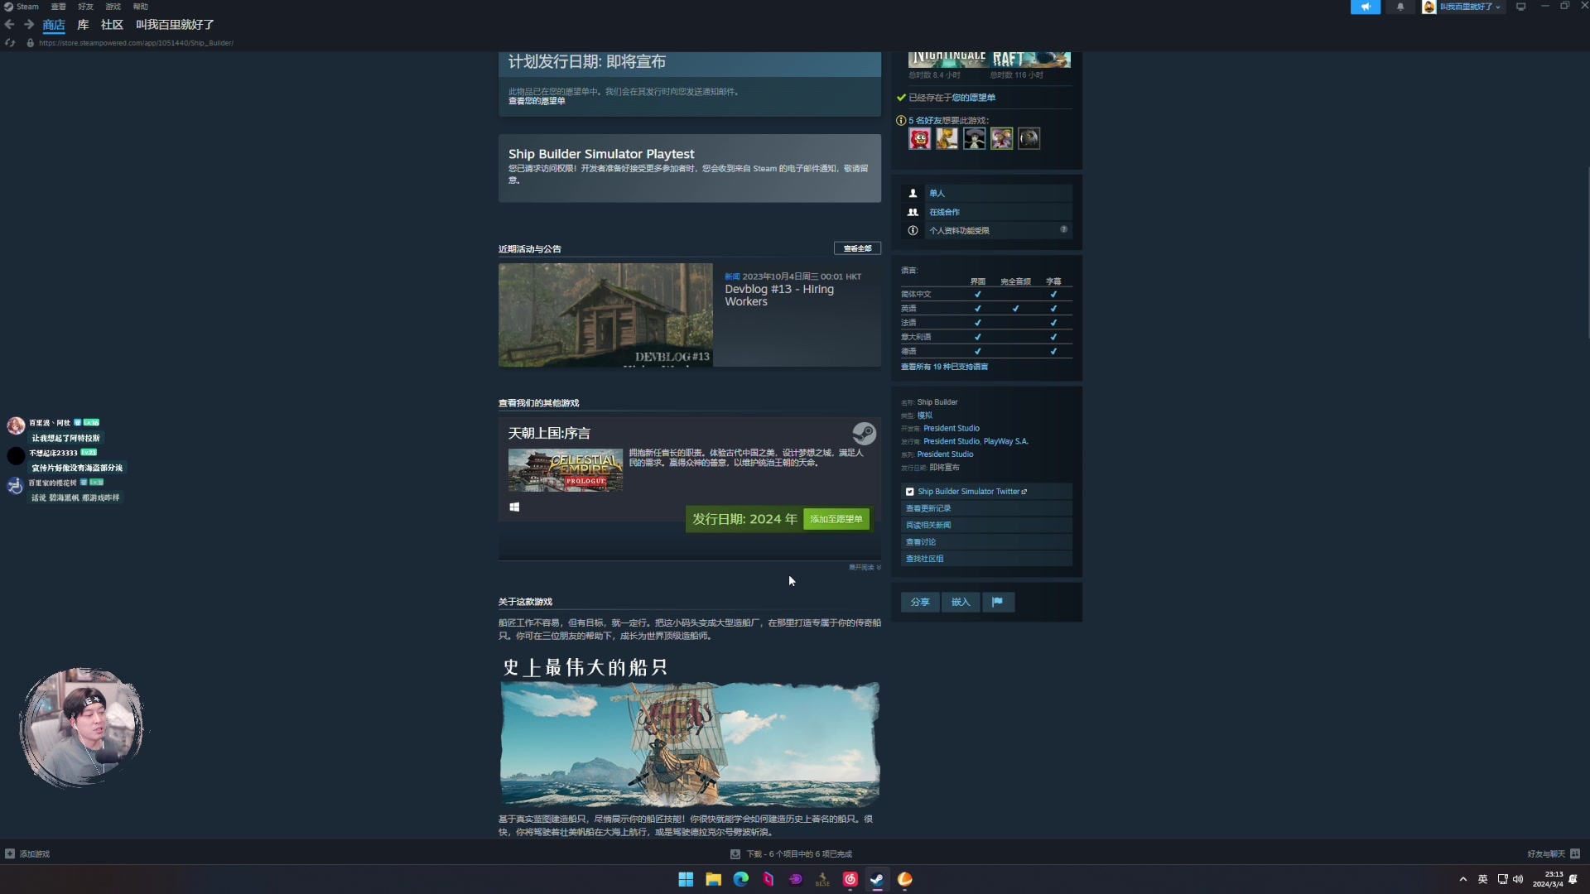Click 查看全部 button for recent events
The height and width of the screenshot is (894, 1590).
[856, 248]
